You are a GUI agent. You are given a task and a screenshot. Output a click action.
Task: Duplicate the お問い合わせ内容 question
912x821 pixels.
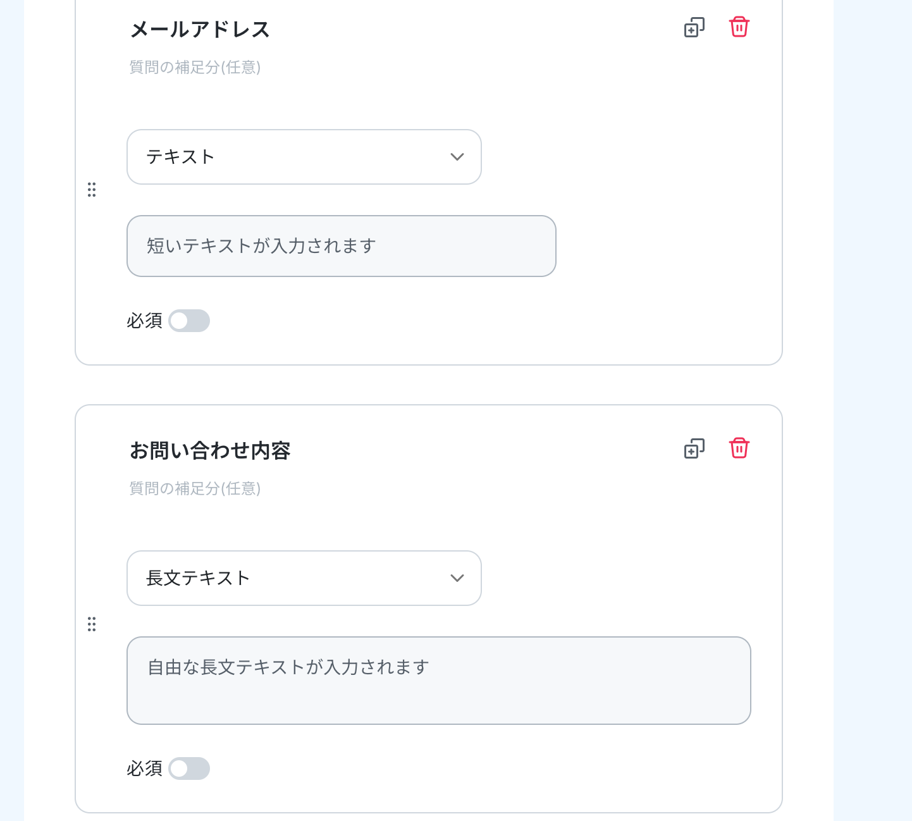[x=694, y=448]
